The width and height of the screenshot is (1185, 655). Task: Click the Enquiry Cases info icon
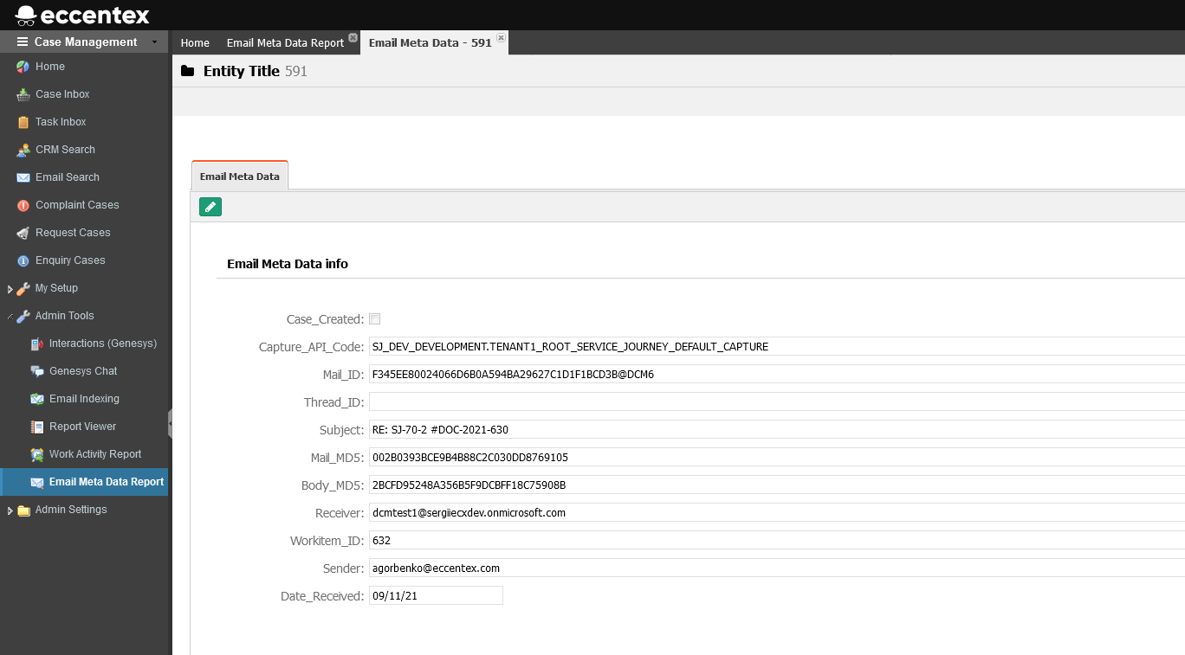pyautogui.click(x=23, y=260)
